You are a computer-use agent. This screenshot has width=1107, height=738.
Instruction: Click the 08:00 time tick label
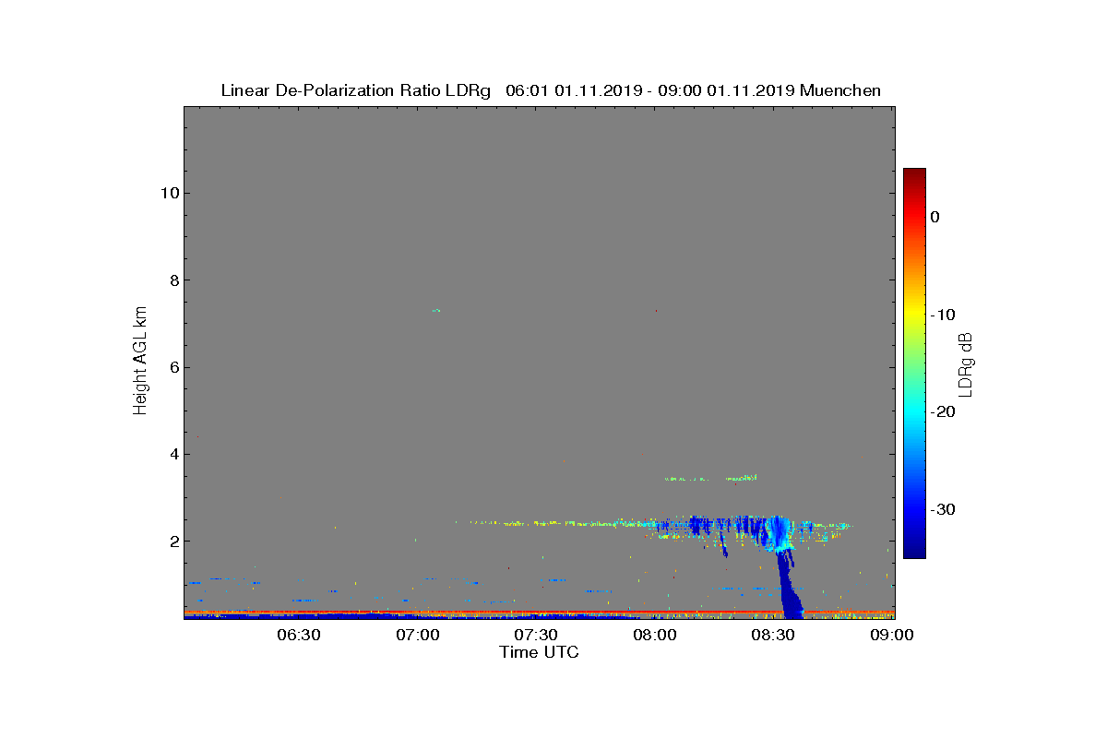[655, 635]
